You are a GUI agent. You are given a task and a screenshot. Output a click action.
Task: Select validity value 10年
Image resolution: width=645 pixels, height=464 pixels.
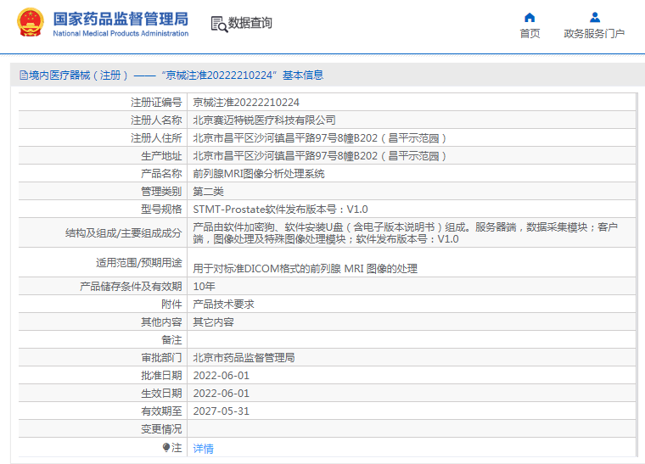click(204, 287)
